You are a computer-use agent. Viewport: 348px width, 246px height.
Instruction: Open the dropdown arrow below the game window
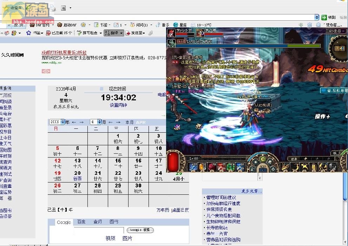(x=260, y=178)
